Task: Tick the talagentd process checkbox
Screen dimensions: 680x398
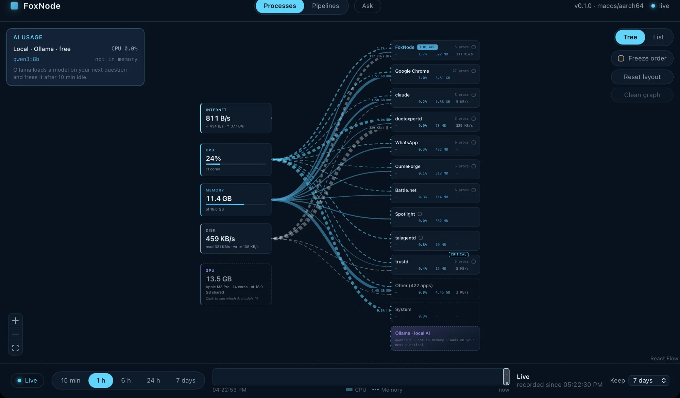Action: click(421, 238)
